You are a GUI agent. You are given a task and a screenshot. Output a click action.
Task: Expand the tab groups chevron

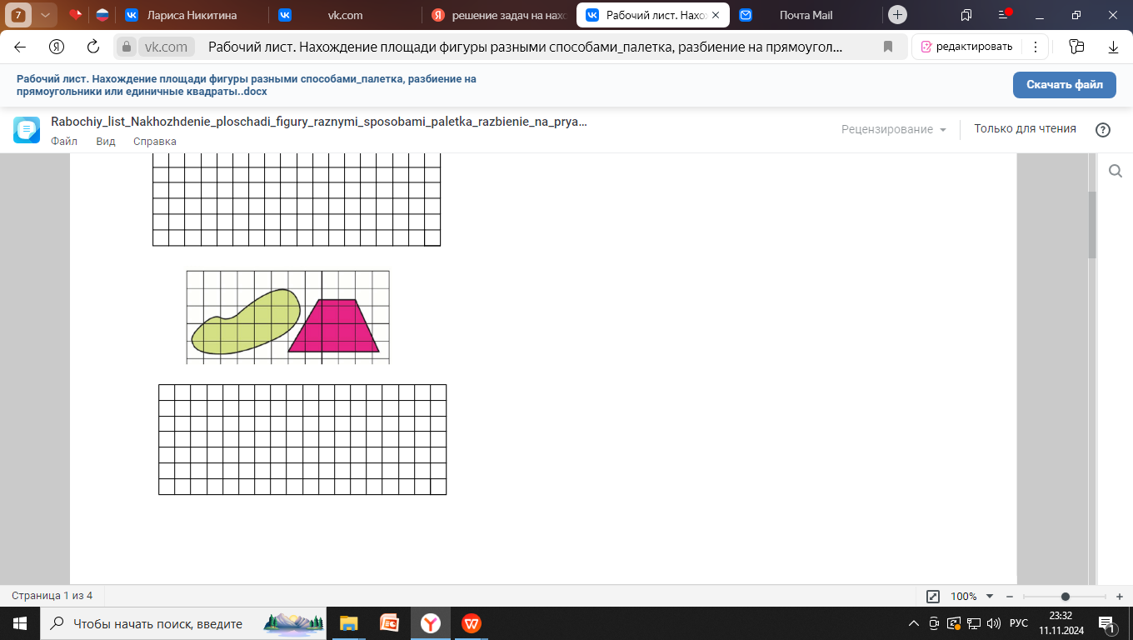point(45,15)
